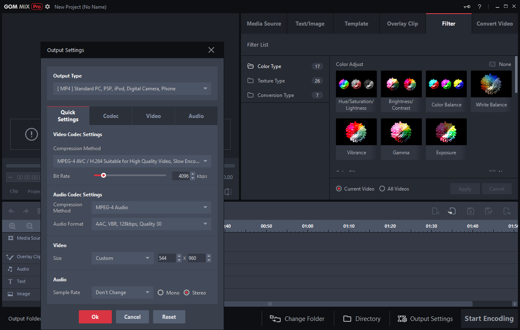This screenshot has width=520, height=330.
Task: Switch to Codec tab
Action: (x=111, y=116)
